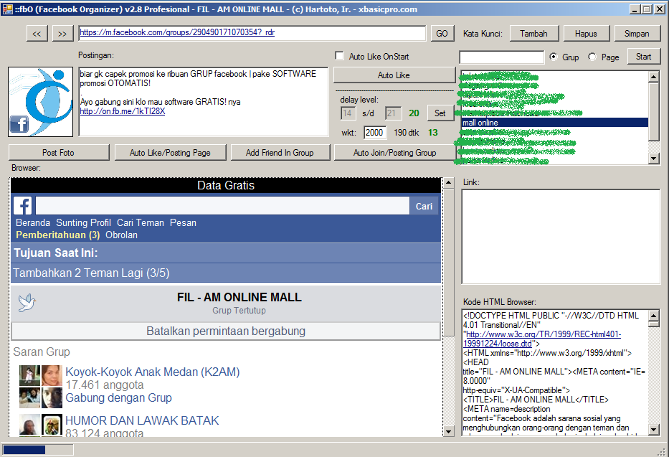This screenshot has width=669, height=457.
Task: Click the Tambah keyword button
Action: pyautogui.click(x=533, y=34)
